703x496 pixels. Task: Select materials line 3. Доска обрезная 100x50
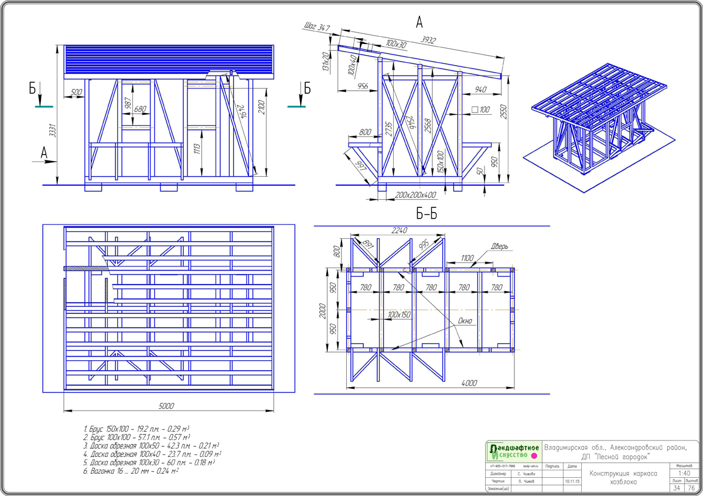(x=151, y=445)
